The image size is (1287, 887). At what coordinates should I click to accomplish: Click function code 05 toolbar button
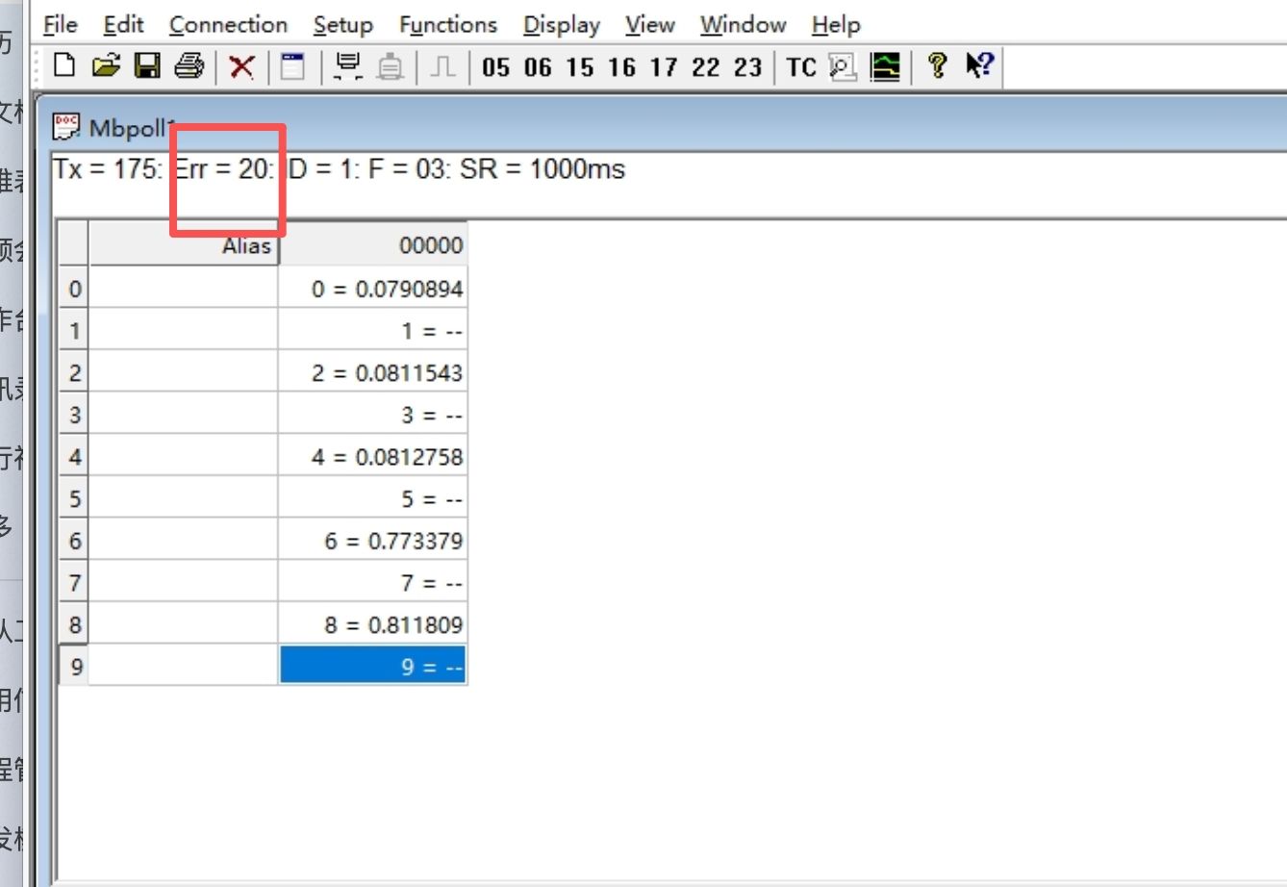[496, 67]
